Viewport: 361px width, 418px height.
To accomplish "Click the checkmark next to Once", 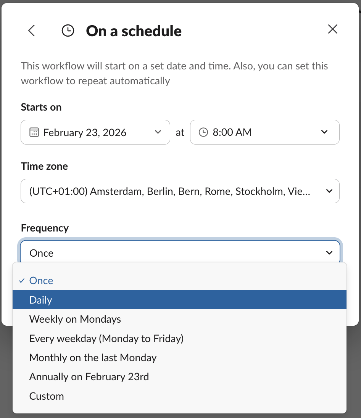I will click(x=21, y=281).
